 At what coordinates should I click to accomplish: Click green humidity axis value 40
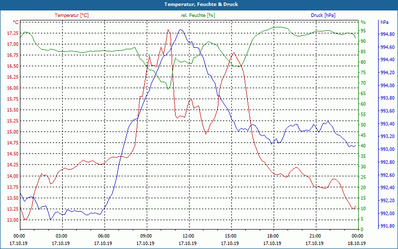(x=363, y=146)
